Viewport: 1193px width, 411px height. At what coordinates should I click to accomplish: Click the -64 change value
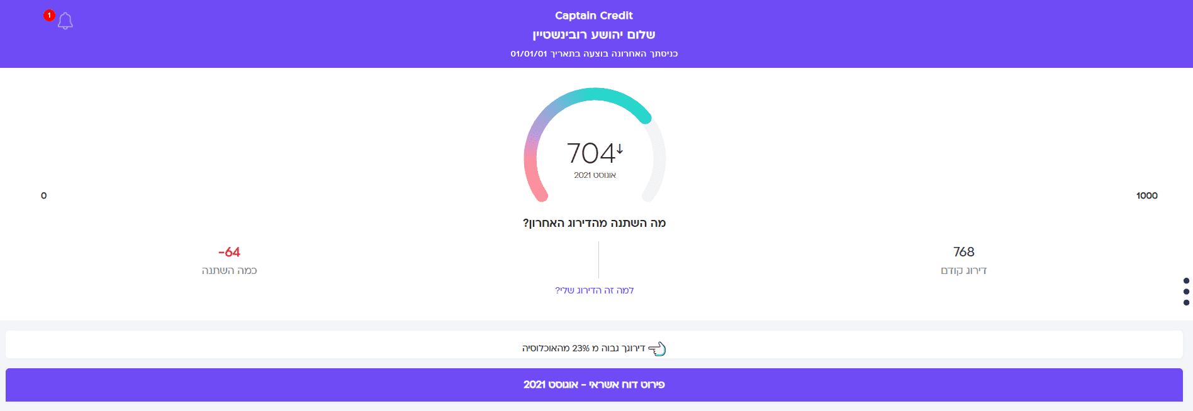click(229, 252)
